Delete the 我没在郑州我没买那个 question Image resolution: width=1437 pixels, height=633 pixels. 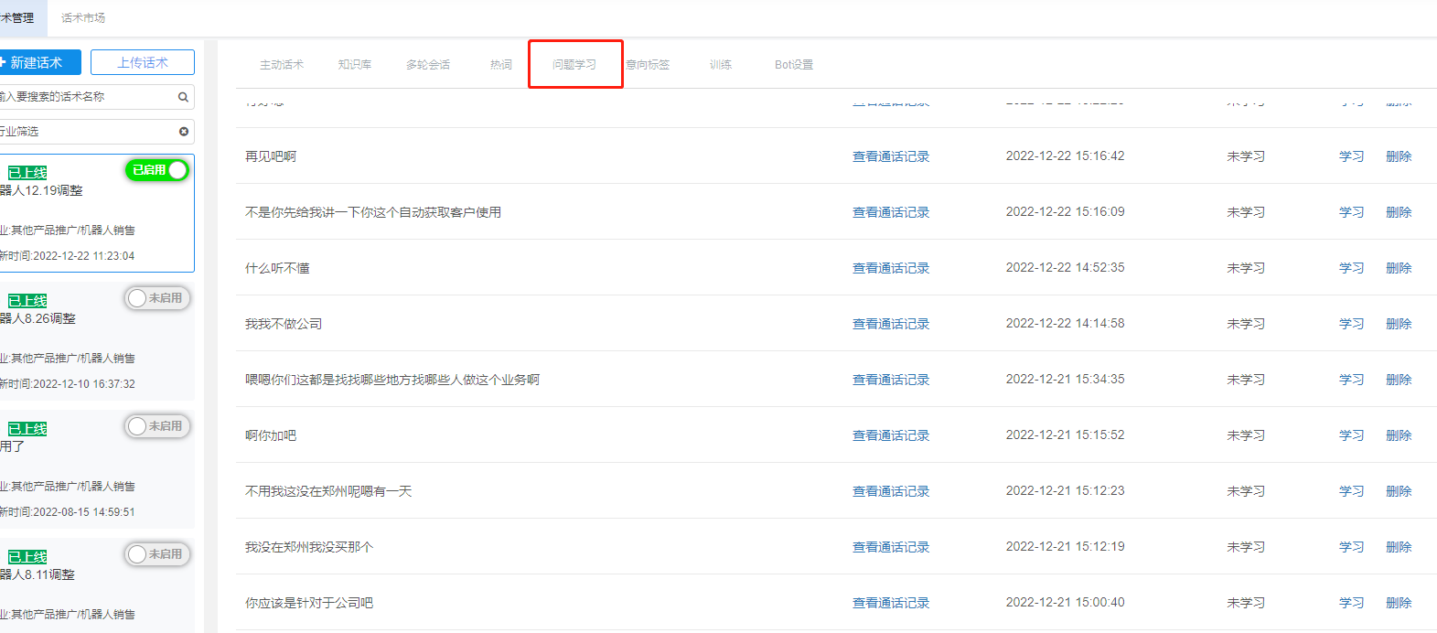point(1399,547)
